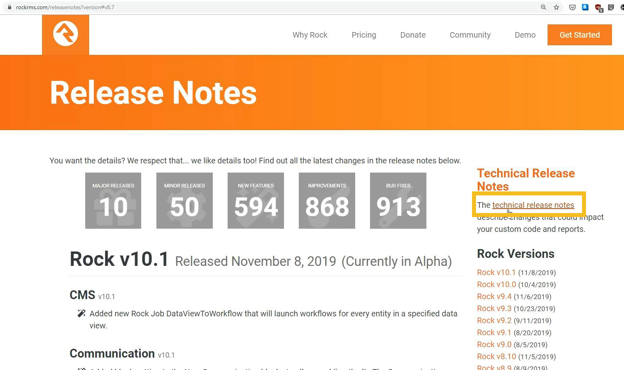Click the Get Started button

point(580,35)
